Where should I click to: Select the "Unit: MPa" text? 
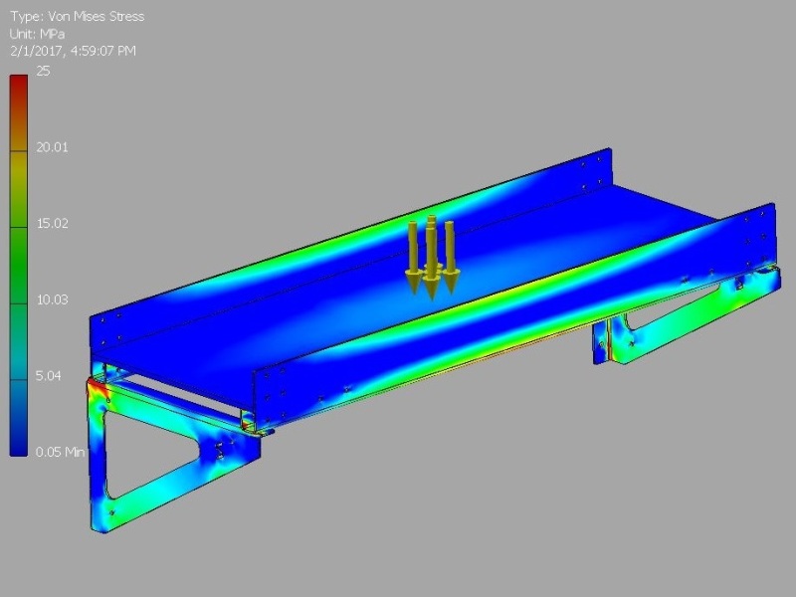[x=37, y=34]
